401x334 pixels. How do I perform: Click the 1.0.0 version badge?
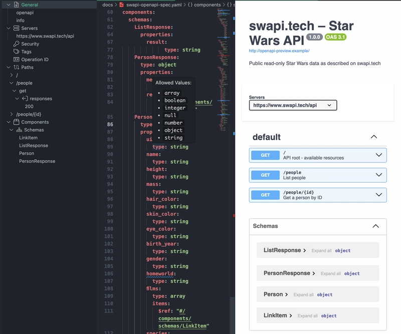(315, 37)
